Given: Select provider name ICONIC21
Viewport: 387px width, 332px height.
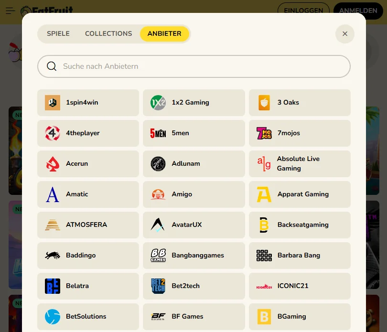Looking at the screenshot, I should coord(293,286).
